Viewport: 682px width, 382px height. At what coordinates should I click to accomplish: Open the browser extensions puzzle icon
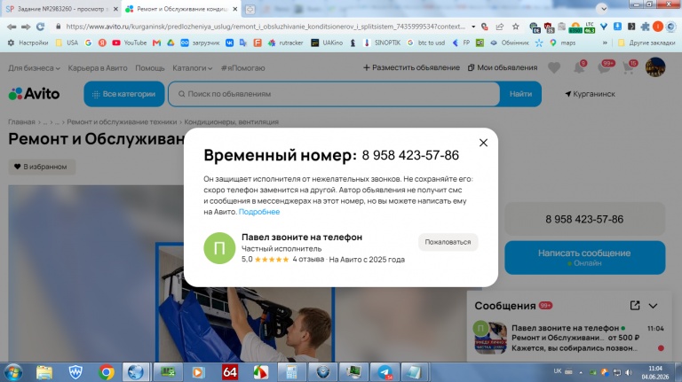(645, 27)
